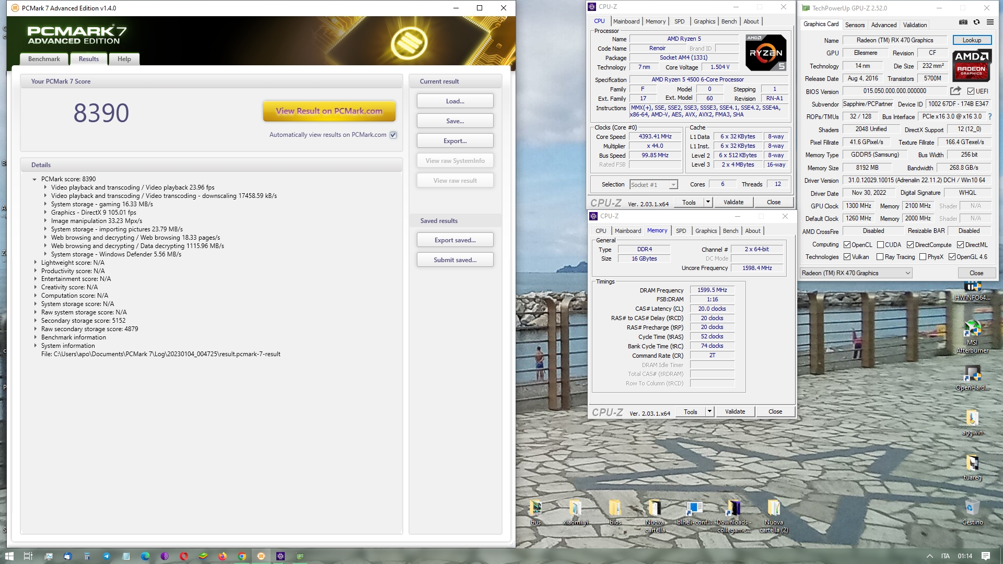Toggle the DirectCompute checkbox
Screen dimensions: 1003x564
tap(910, 244)
